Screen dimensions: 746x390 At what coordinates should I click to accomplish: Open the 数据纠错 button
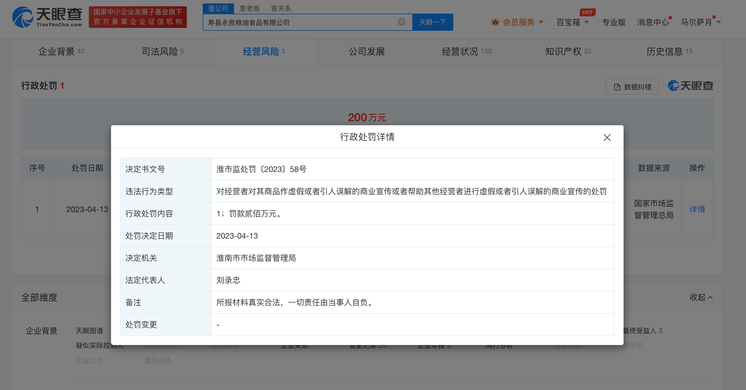tap(632, 87)
